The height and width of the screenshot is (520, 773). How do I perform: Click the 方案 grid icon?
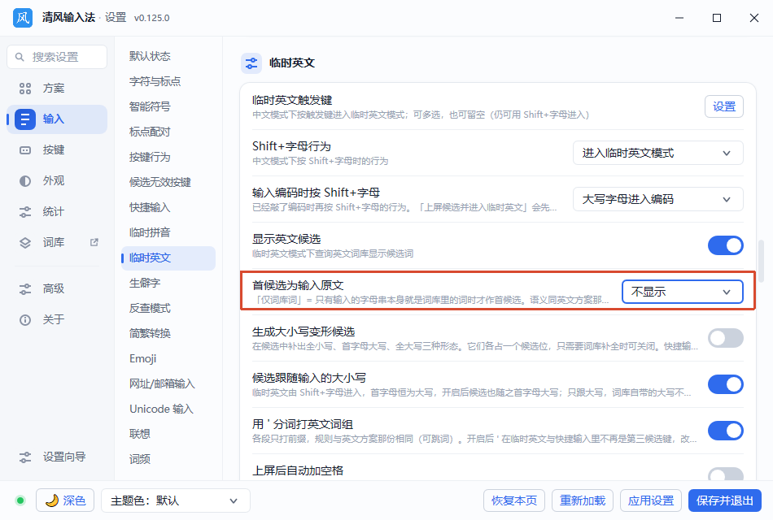pos(25,88)
